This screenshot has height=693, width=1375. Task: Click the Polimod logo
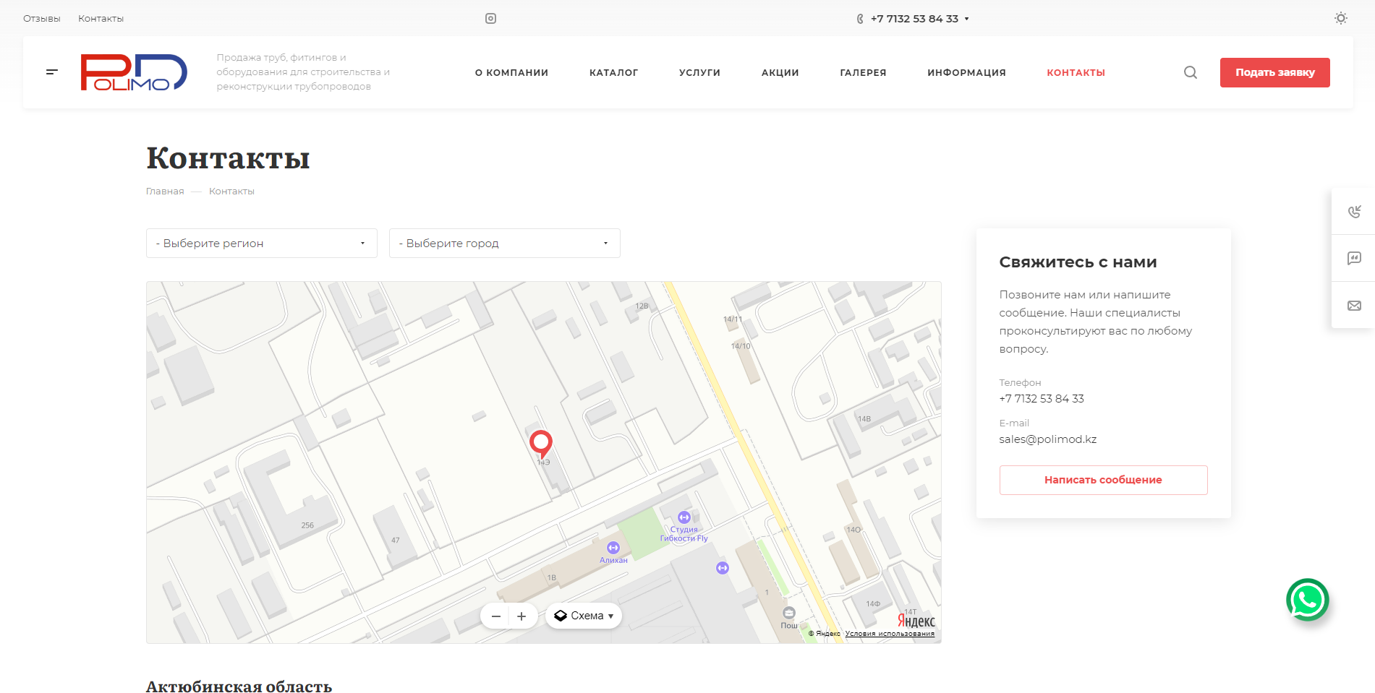pyautogui.click(x=134, y=72)
